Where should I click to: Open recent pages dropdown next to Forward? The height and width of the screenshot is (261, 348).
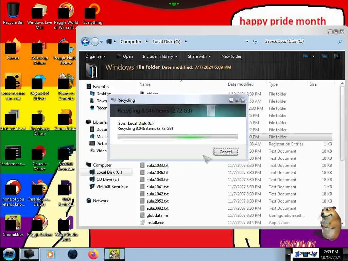(102, 41)
